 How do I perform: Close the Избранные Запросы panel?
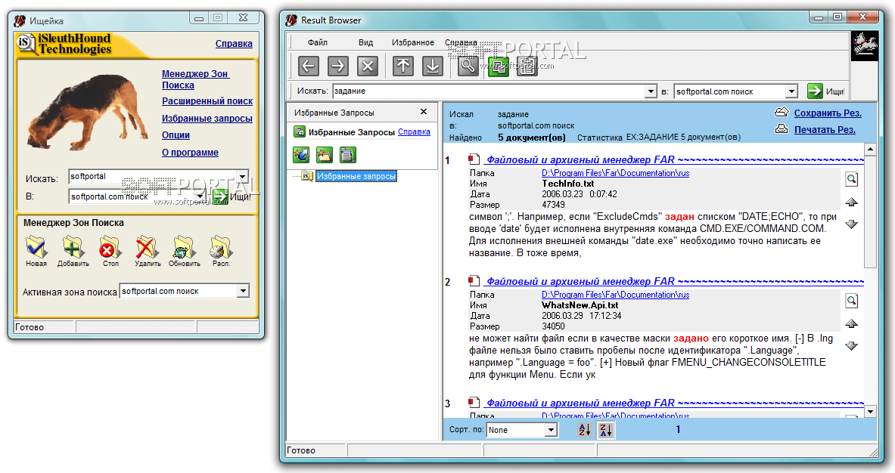(x=424, y=112)
